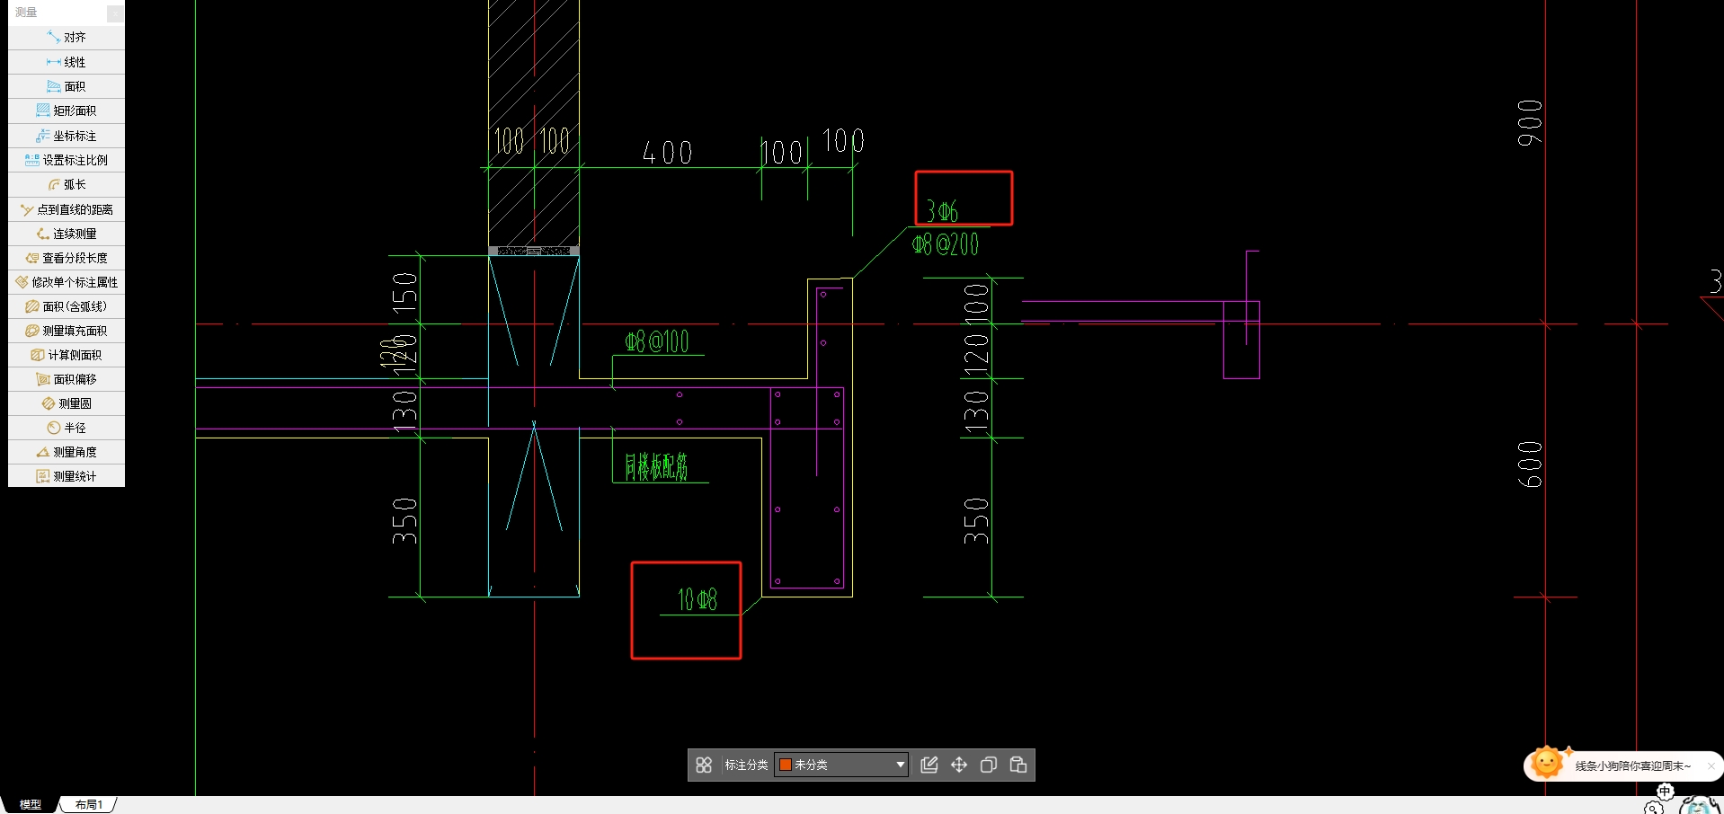Click the paste clipboard icon in floating toolbar
Viewport: 1724px width, 814px height.
1018,765
